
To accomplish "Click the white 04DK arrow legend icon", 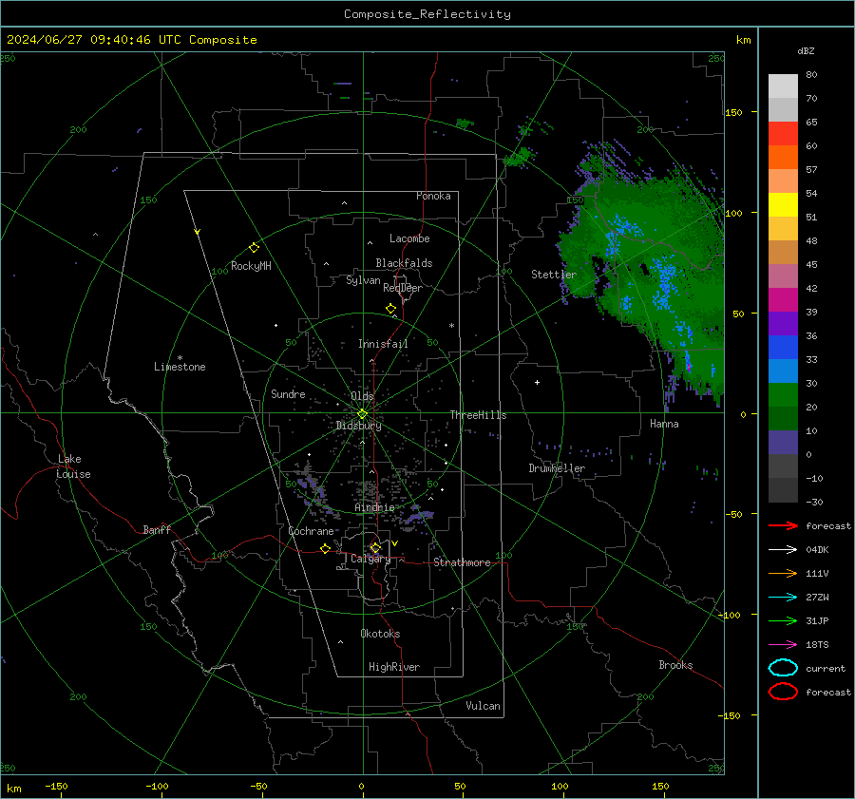I will pos(783,549).
